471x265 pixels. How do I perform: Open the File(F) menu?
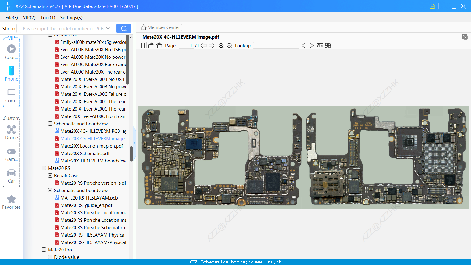12,18
